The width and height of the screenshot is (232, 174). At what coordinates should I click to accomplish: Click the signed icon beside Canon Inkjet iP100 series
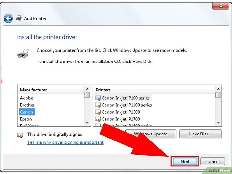point(98,98)
